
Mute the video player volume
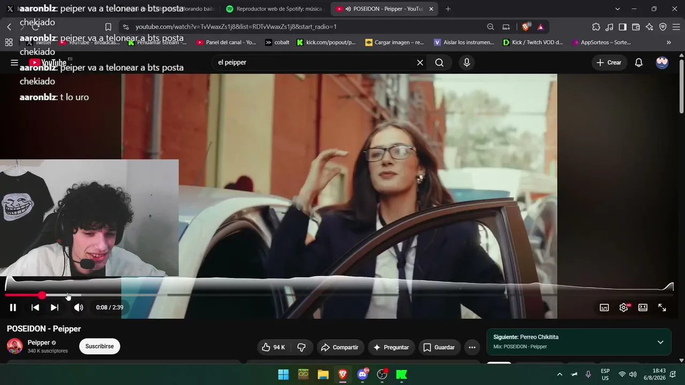[79, 307]
